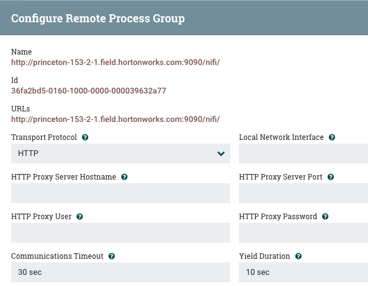Viewport: 368px width, 286px height.
Task: Click the Yield Duration label
Action: tap(265, 256)
